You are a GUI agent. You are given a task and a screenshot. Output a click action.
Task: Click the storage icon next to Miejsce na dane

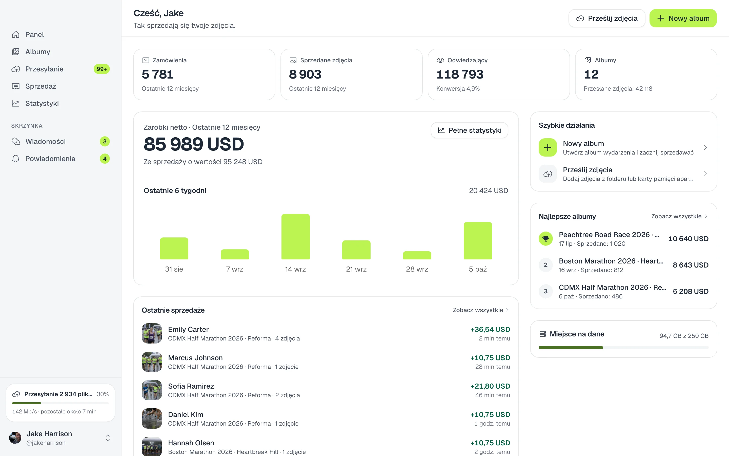[x=542, y=334]
